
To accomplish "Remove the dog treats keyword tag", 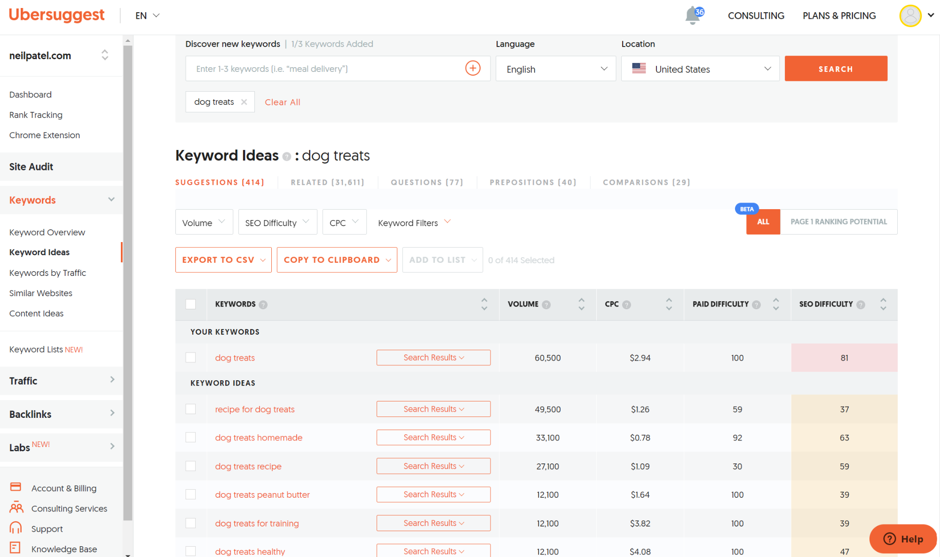I will tap(244, 102).
